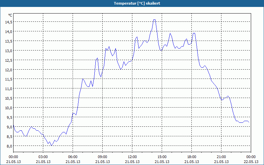Select the "13,0" y-axis label
This screenshot has height=165, width=264.
coord(8,50)
